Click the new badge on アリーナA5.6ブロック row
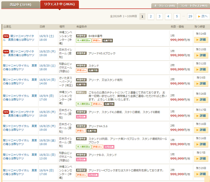210x182 pixels. [6, 52]
